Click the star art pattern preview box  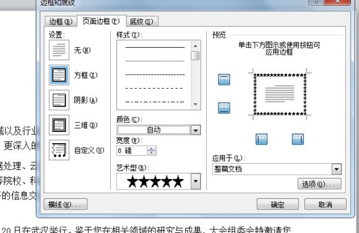[154, 182]
